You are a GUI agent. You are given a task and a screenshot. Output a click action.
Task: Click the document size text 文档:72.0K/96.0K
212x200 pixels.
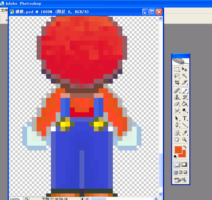pyautogui.click(x=55, y=199)
